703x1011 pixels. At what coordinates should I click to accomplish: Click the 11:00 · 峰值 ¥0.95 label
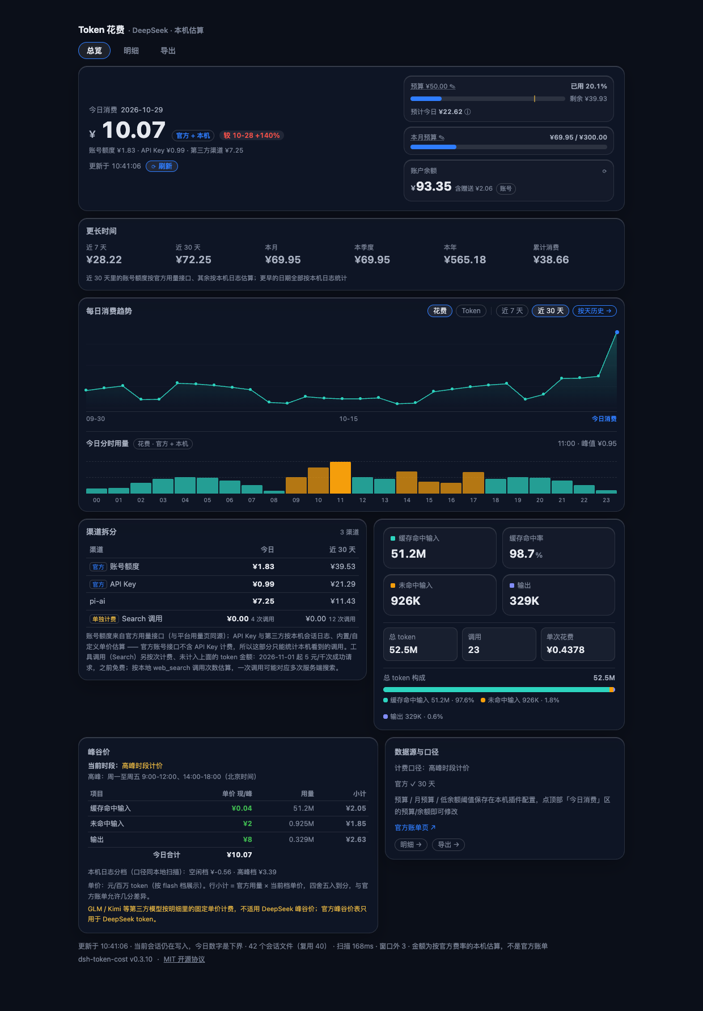[x=587, y=444]
